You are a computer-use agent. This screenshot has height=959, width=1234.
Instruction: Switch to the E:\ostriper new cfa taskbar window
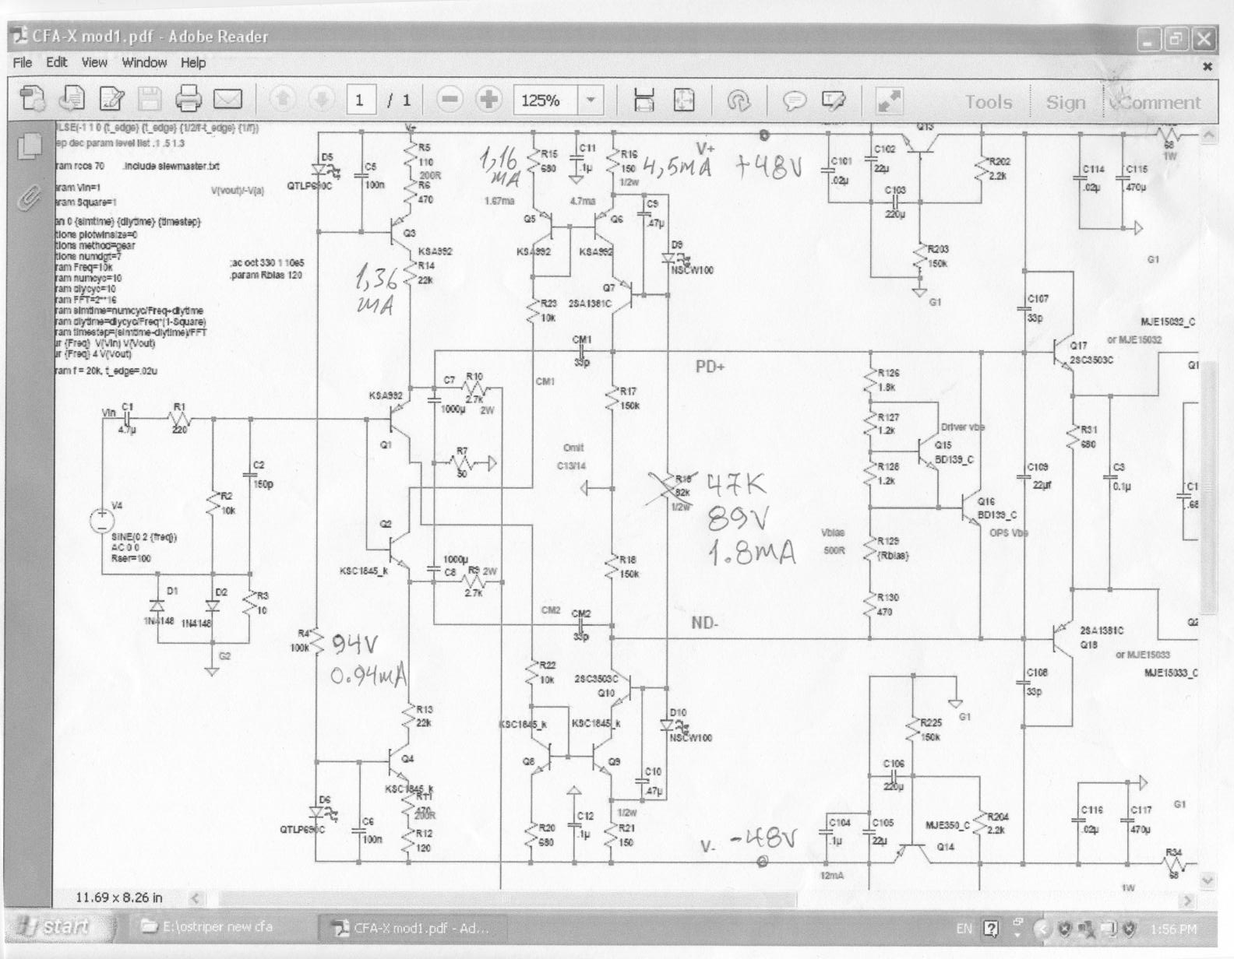(x=220, y=927)
